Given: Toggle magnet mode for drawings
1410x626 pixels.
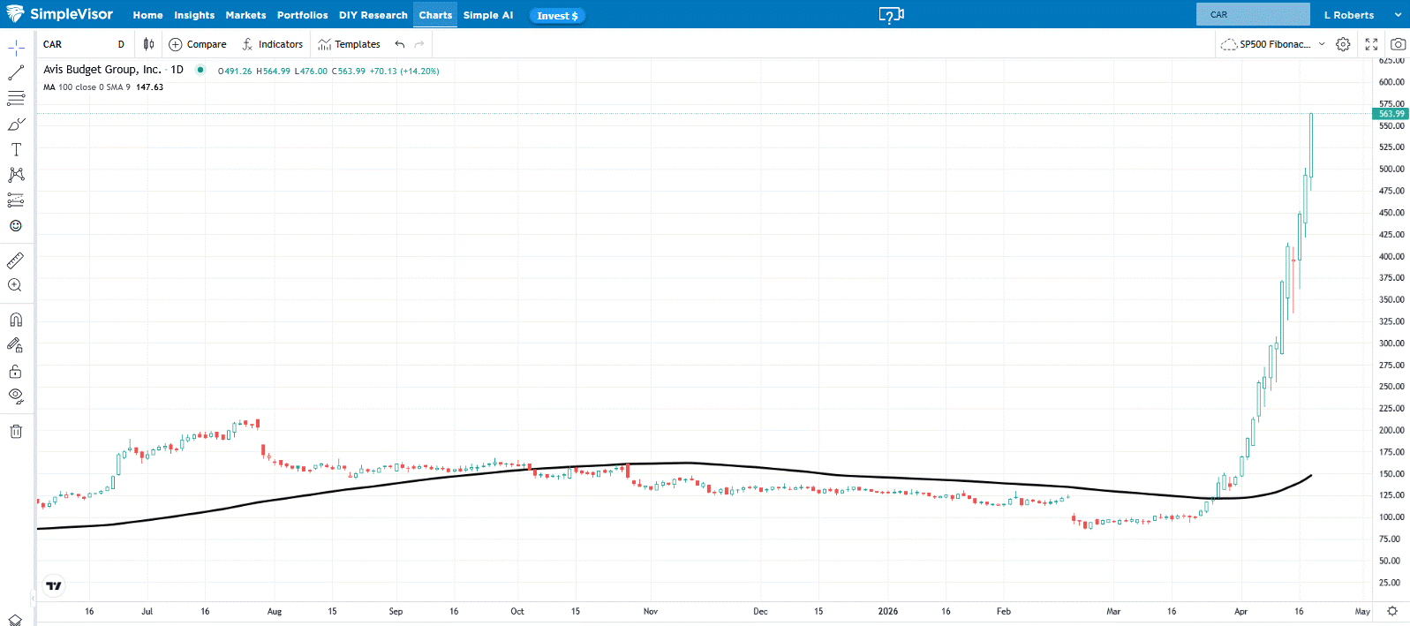Looking at the screenshot, I should (x=16, y=320).
